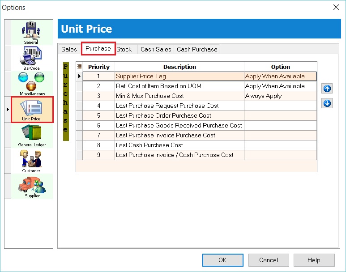Viewport: 346px width, 272px height.
Task: Open Miscellaneous settings icon
Action: click(32, 83)
